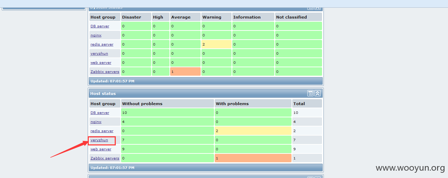
Task: Open nginx group in Host status table
Action: pyautogui.click(x=96, y=122)
